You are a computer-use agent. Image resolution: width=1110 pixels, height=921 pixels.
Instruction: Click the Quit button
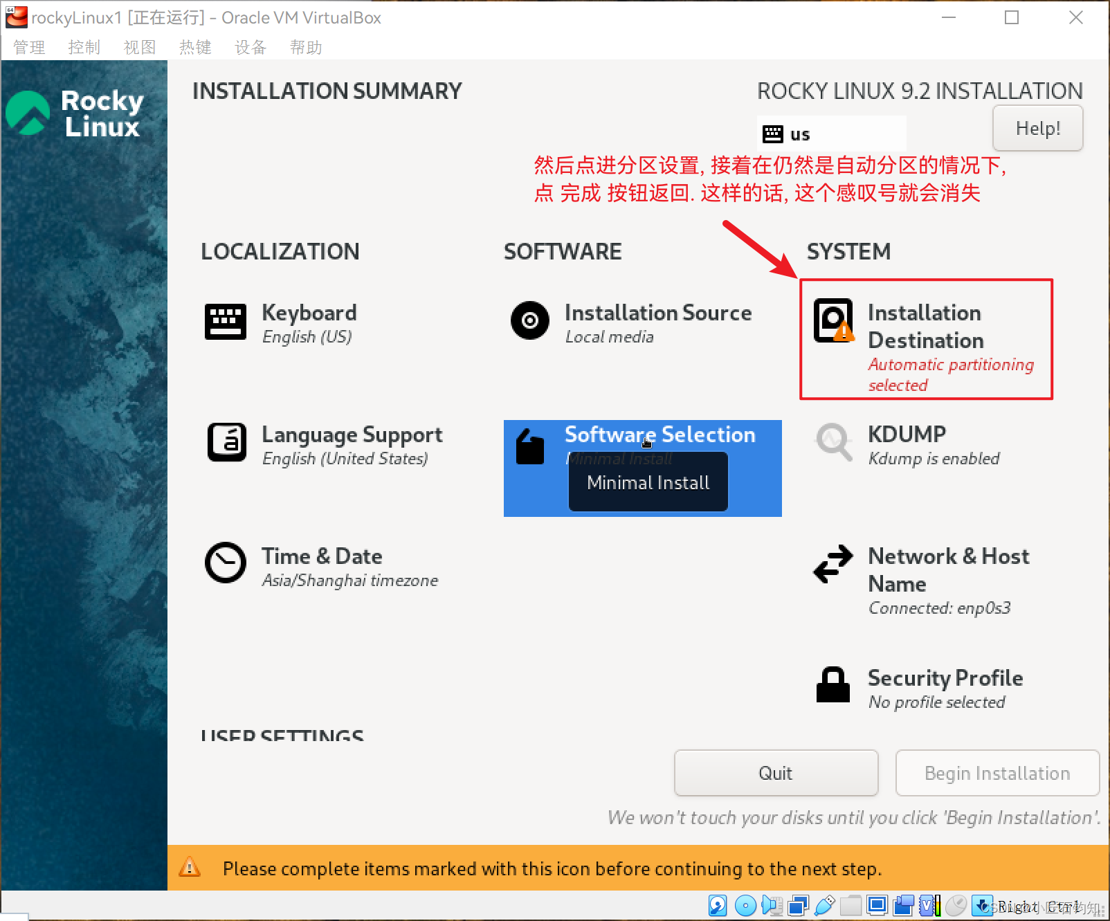point(776,773)
